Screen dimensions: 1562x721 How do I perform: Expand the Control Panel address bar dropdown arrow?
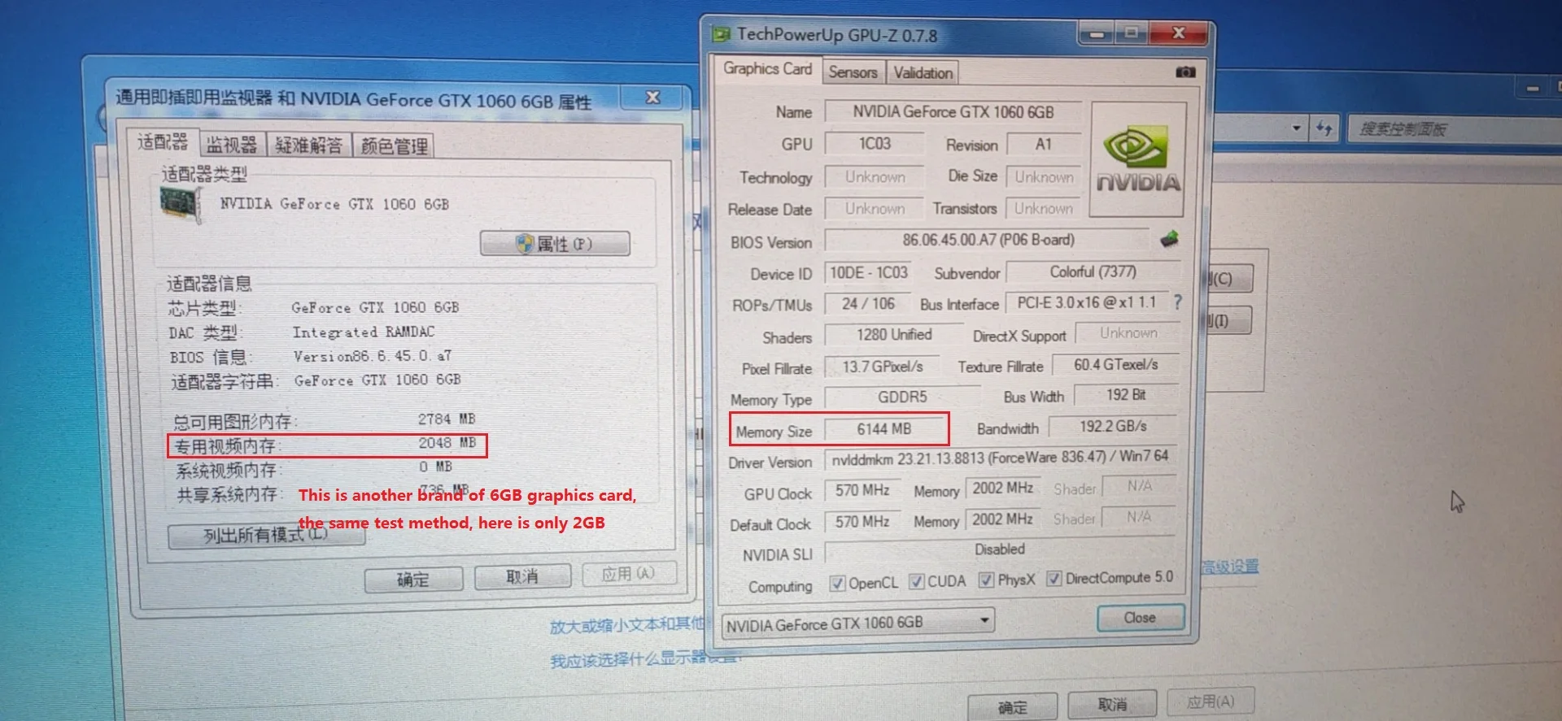(1296, 128)
